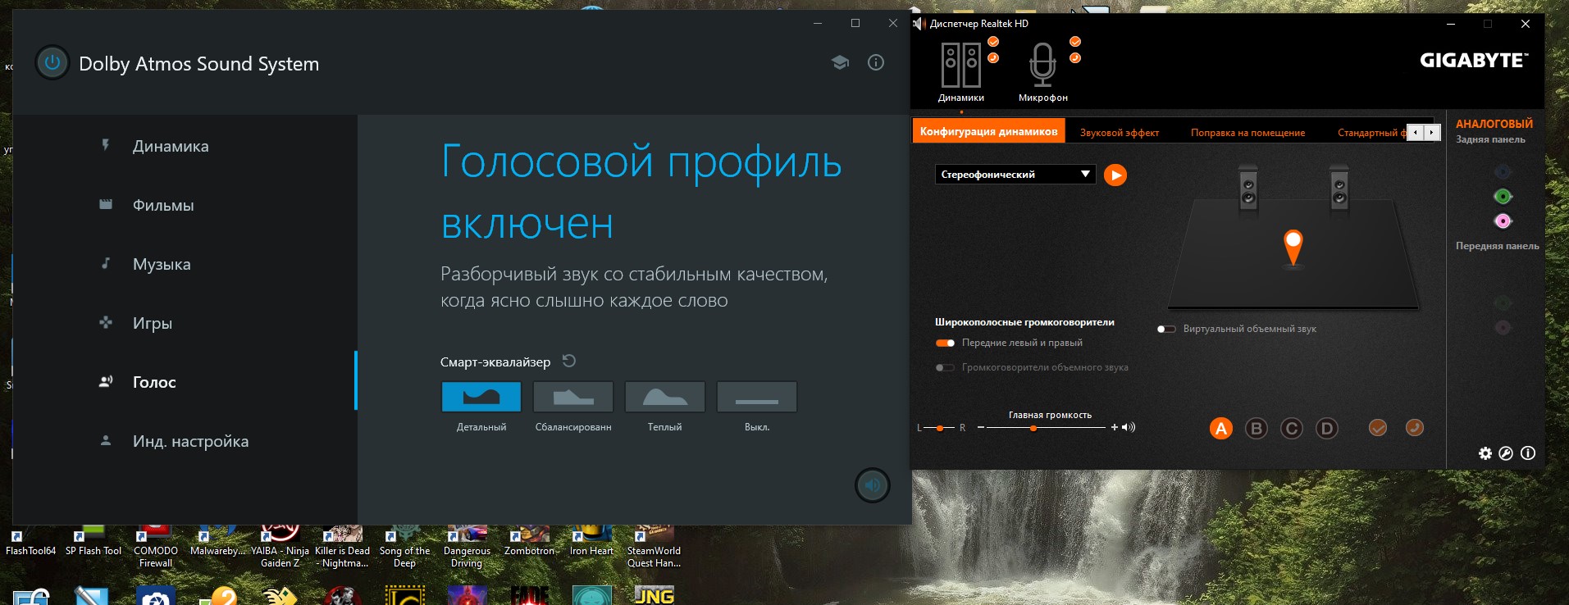Adjust the L-R balance slider
Screen dimensions: 1569x605
940,428
